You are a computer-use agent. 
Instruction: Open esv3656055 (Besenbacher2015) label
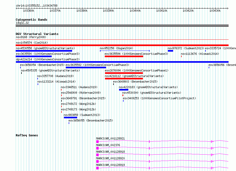[91, 120]
